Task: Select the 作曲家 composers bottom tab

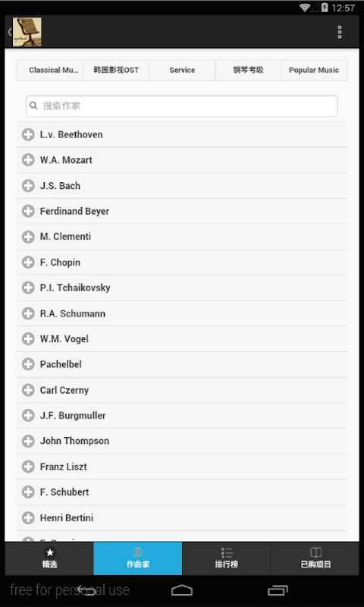Action: tap(138, 558)
